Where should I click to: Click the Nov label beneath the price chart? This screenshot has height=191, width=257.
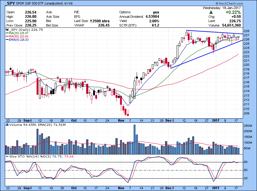click(121, 120)
